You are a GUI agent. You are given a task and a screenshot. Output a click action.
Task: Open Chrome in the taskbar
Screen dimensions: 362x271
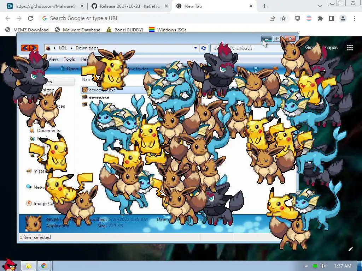pos(43,266)
